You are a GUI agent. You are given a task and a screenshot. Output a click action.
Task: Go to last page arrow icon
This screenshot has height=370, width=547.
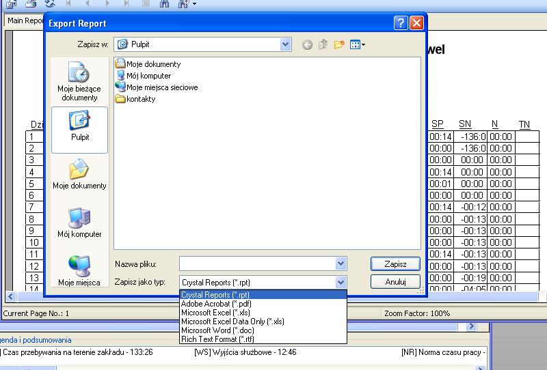(x=126, y=3)
